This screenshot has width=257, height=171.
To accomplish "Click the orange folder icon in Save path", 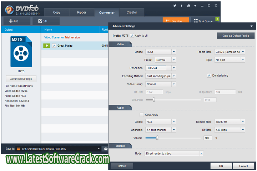I will tap(19, 149).
